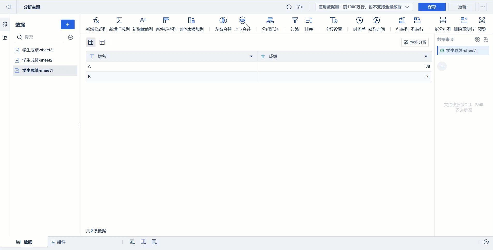Switch to table grid view
Image resolution: width=493 pixels, height=250 pixels.
[x=91, y=42]
